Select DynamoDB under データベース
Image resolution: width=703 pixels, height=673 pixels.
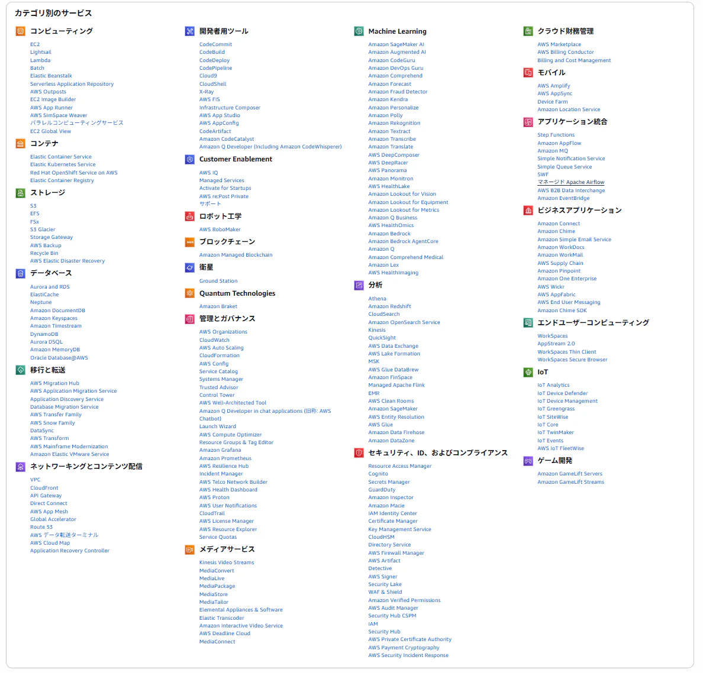(44, 334)
